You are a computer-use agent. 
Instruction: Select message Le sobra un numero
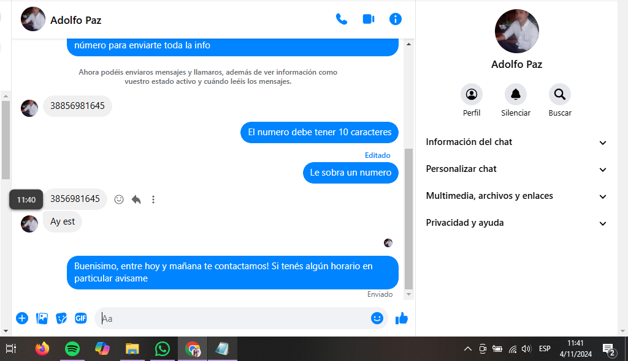[350, 173]
